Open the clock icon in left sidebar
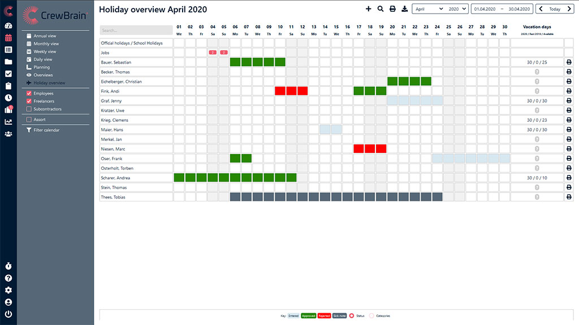Screen dimensions: 579x325 pos(8,98)
